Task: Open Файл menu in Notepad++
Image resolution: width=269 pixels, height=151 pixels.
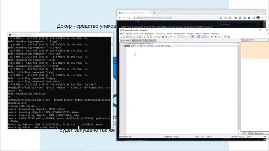Action: point(122,34)
